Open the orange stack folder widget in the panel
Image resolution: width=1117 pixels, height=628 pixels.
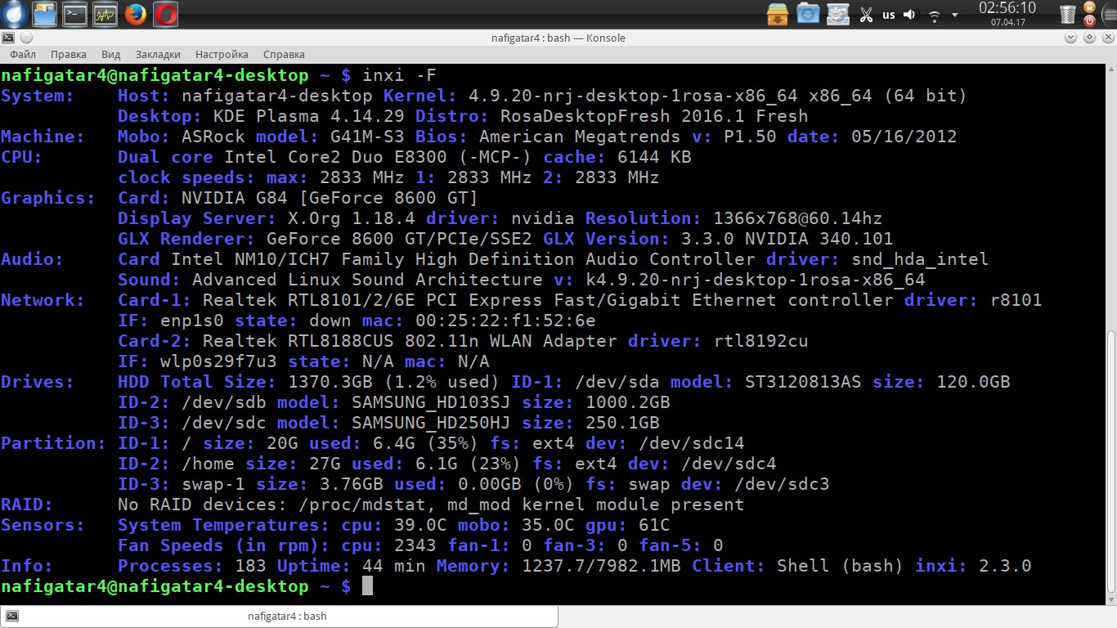(x=778, y=14)
